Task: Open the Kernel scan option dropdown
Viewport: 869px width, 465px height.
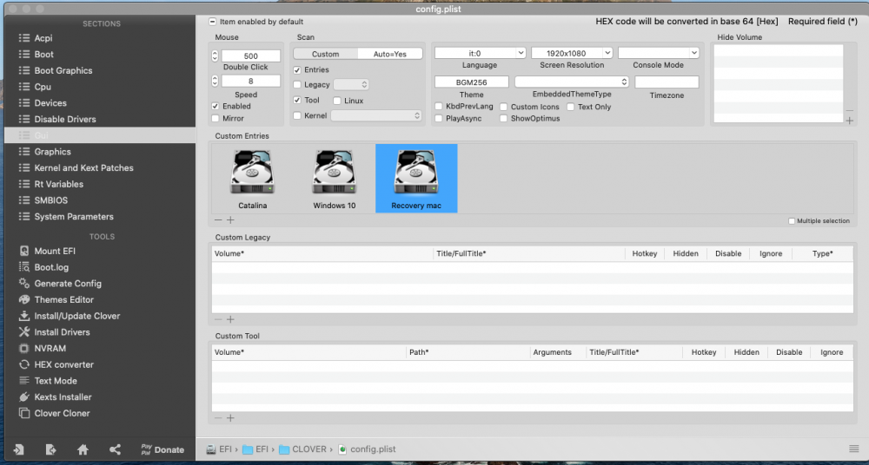Action: (x=375, y=115)
